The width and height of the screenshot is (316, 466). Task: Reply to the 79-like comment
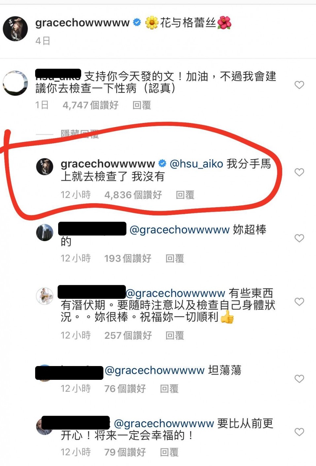tap(169, 452)
